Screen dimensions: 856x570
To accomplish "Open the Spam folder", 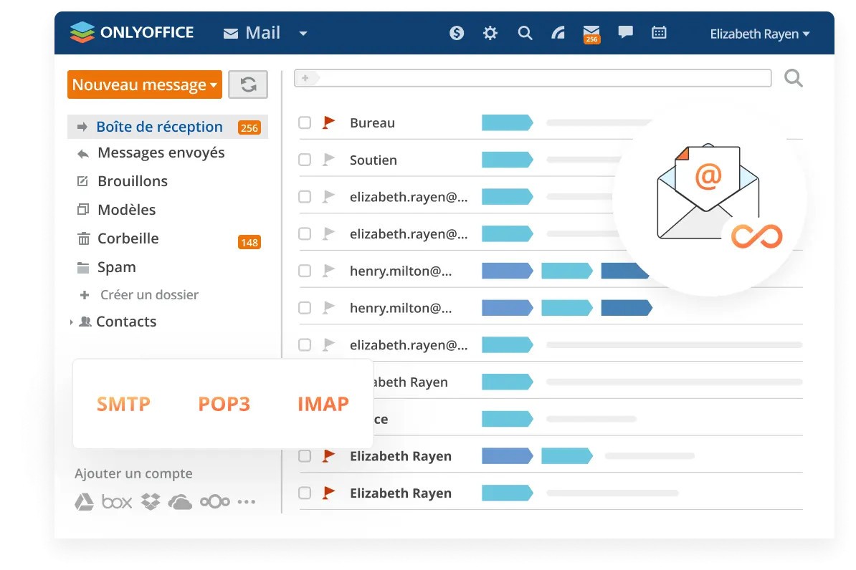I will (x=117, y=267).
